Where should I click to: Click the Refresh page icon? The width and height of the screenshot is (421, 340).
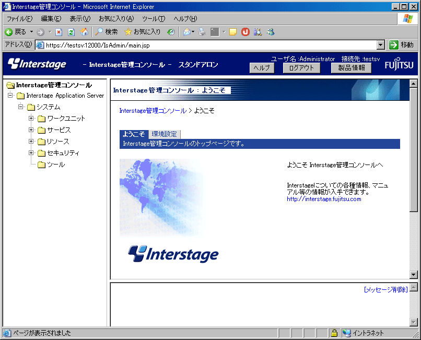pyautogui.click(x=71, y=32)
